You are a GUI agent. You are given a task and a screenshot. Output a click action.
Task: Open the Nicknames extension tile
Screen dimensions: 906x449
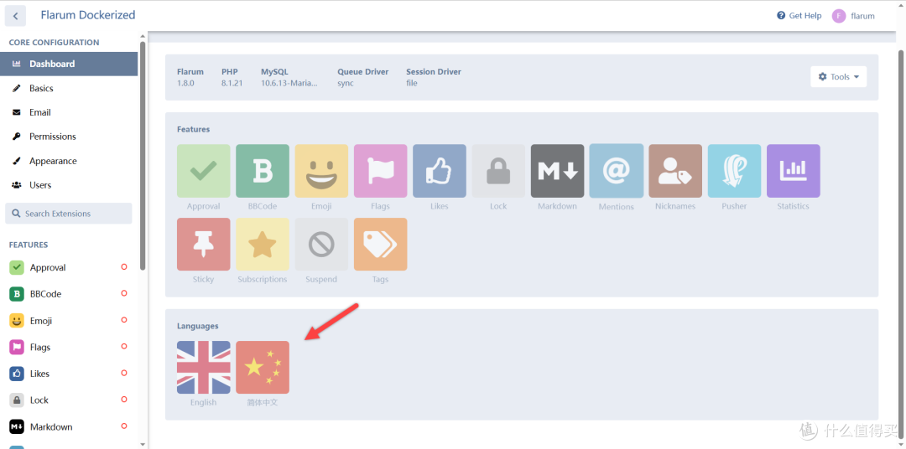tap(674, 171)
